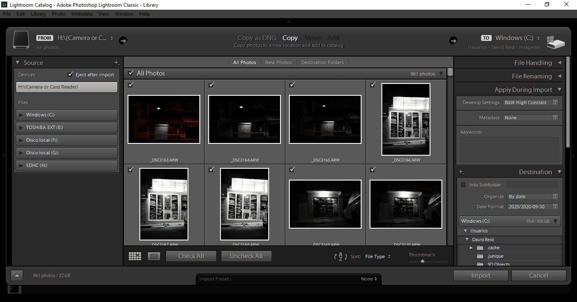Click the destination hard drive icon
The height and width of the screenshot is (302, 577).
555,42
